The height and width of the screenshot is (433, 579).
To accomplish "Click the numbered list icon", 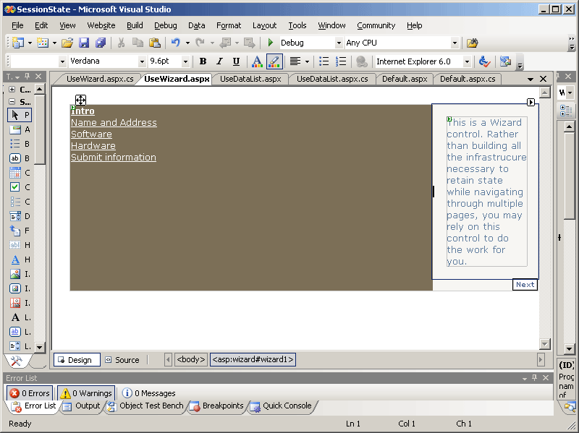I will 341,61.
